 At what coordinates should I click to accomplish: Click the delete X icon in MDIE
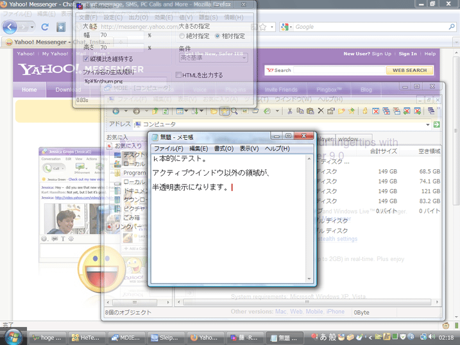321,111
